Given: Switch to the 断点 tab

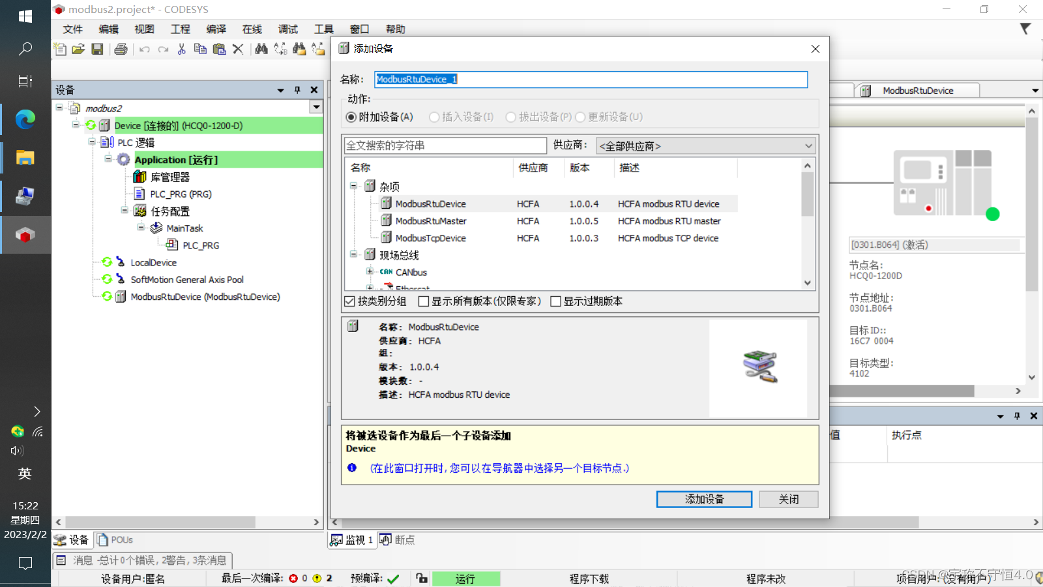Looking at the screenshot, I should click(x=398, y=540).
